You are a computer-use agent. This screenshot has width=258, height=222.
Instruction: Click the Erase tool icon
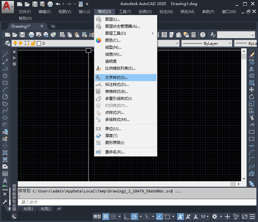pos(251,55)
